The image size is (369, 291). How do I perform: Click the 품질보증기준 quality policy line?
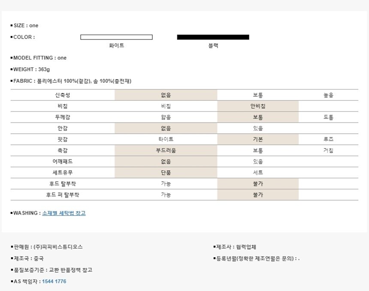tap(52, 270)
